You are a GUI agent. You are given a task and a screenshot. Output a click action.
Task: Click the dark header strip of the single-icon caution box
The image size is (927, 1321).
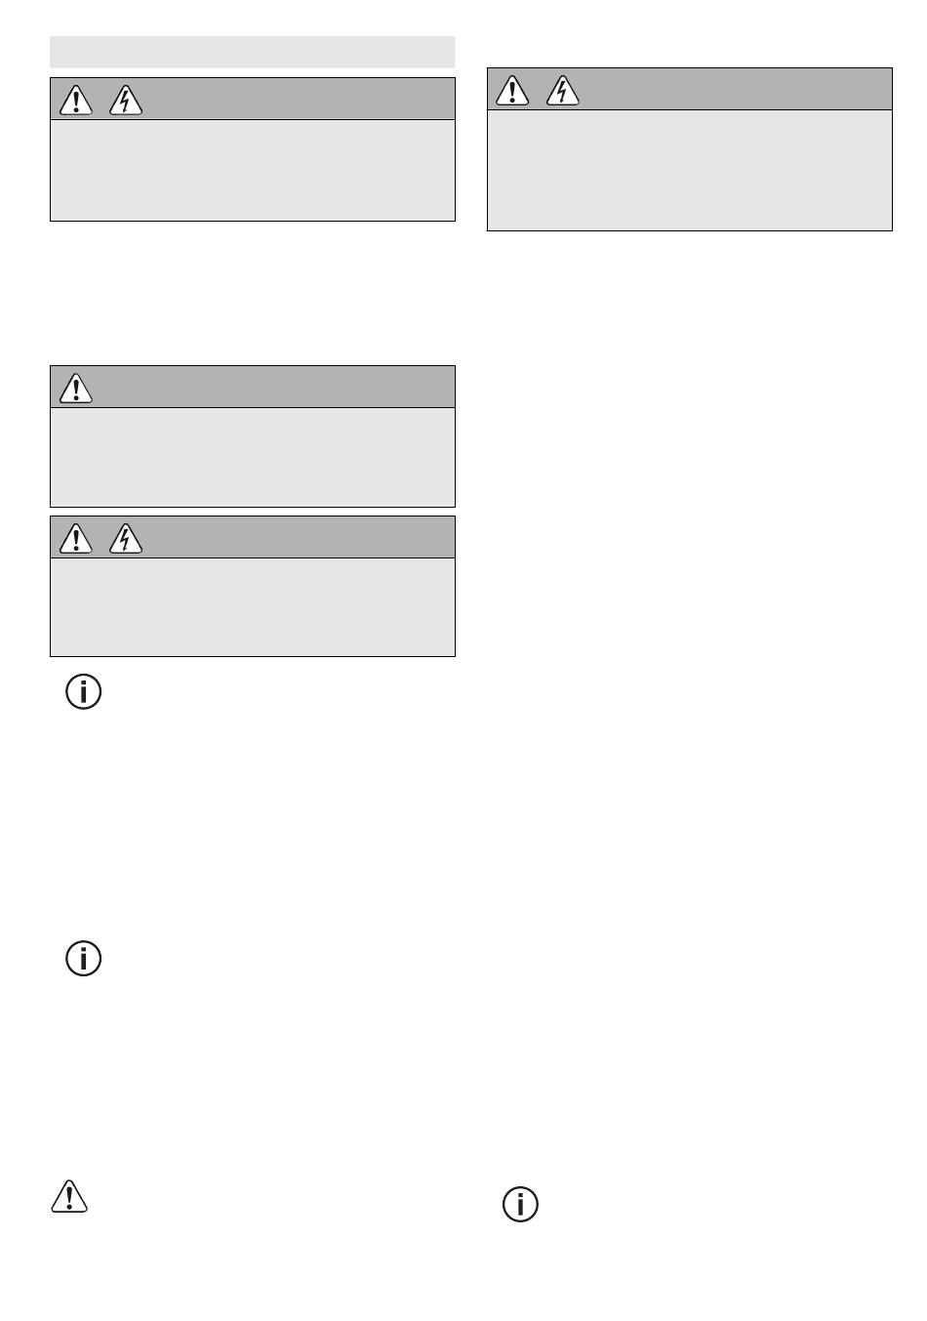pyautogui.click(x=253, y=387)
